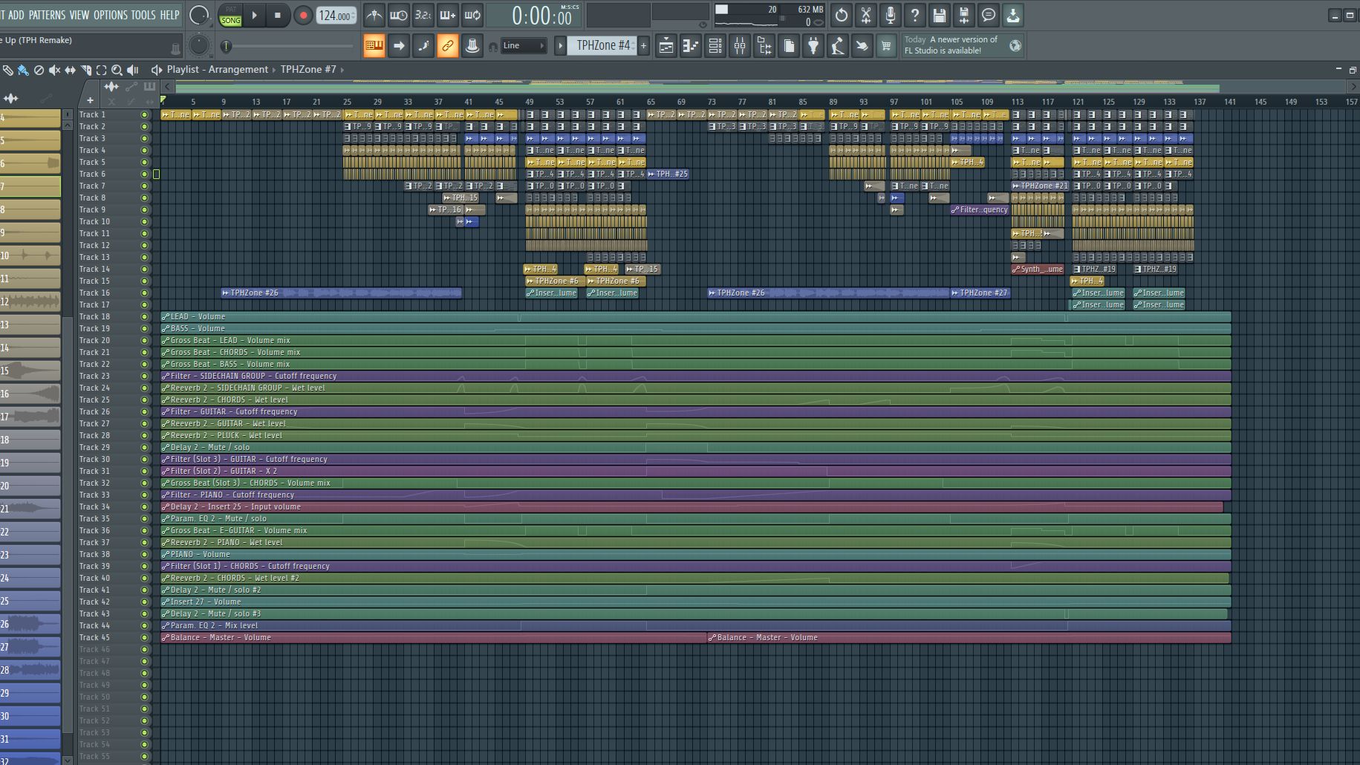Toggle blend recording overdub icon
The height and width of the screenshot is (765, 1360).
tap(447, 15)
